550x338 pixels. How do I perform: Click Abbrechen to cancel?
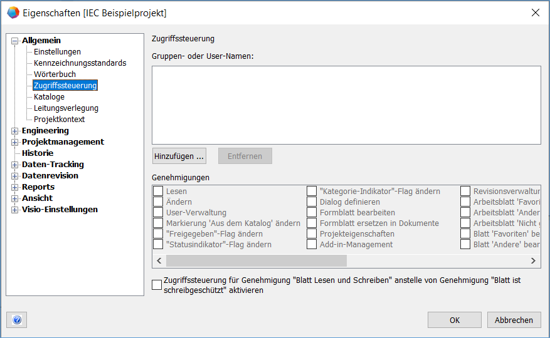(x=514, y=320)
